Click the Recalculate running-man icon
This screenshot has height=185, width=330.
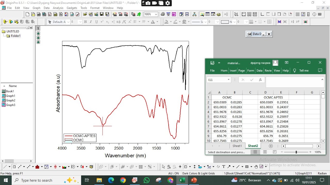(x=139, y=14)
